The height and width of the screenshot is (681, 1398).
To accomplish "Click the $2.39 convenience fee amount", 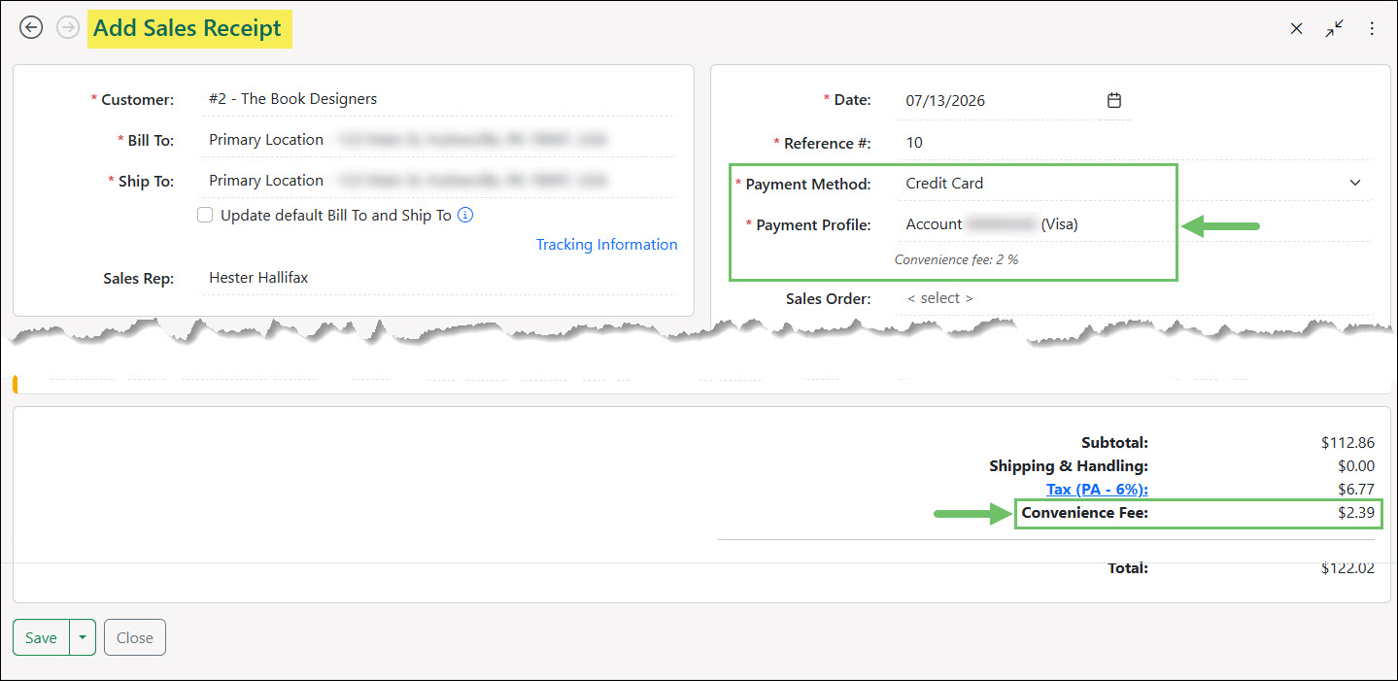I will tap(1356, 513).
